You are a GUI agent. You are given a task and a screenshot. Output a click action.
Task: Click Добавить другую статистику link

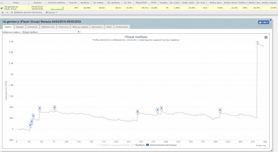[x=27, y=13]
